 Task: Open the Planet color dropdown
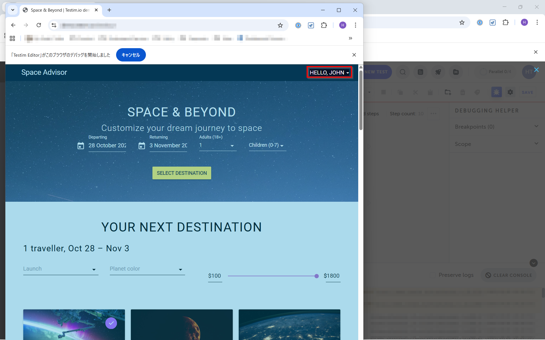(x=147, y=269)
